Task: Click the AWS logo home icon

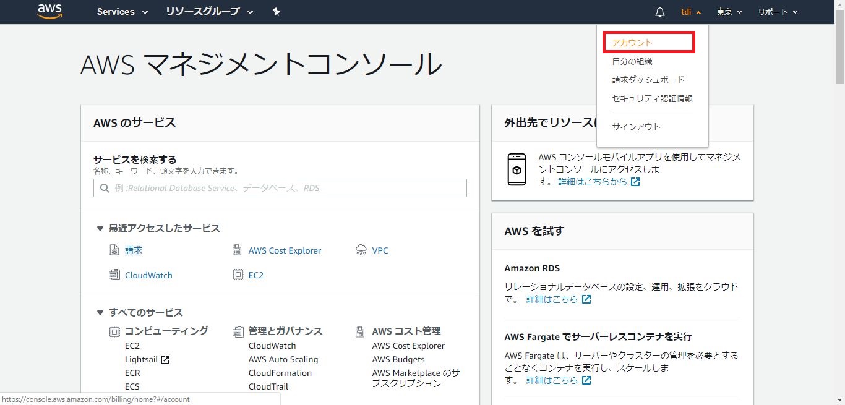Action: 49,12
